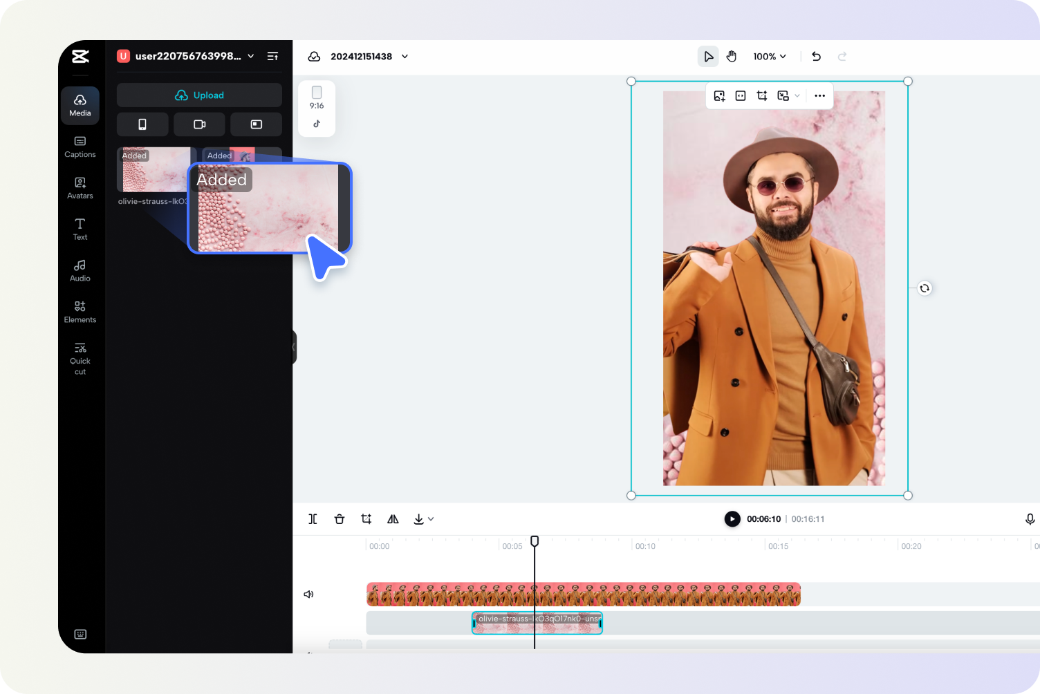Open the Avatars panel
Viewport: 1040px width, 694px height.
[80, 188]
